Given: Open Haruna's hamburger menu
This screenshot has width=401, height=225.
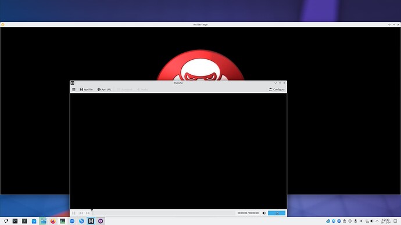Looking at the screenshot, I should (x=74, y=89).
